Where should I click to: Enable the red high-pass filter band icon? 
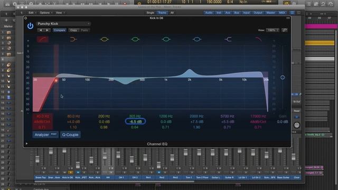tap(42, 39)
